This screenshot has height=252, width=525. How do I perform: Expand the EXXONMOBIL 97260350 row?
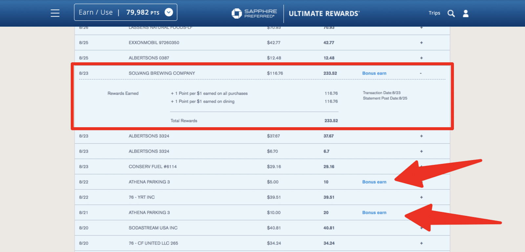click(x=421, y=43)
